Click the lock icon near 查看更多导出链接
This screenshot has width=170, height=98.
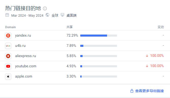pos(132,91)
